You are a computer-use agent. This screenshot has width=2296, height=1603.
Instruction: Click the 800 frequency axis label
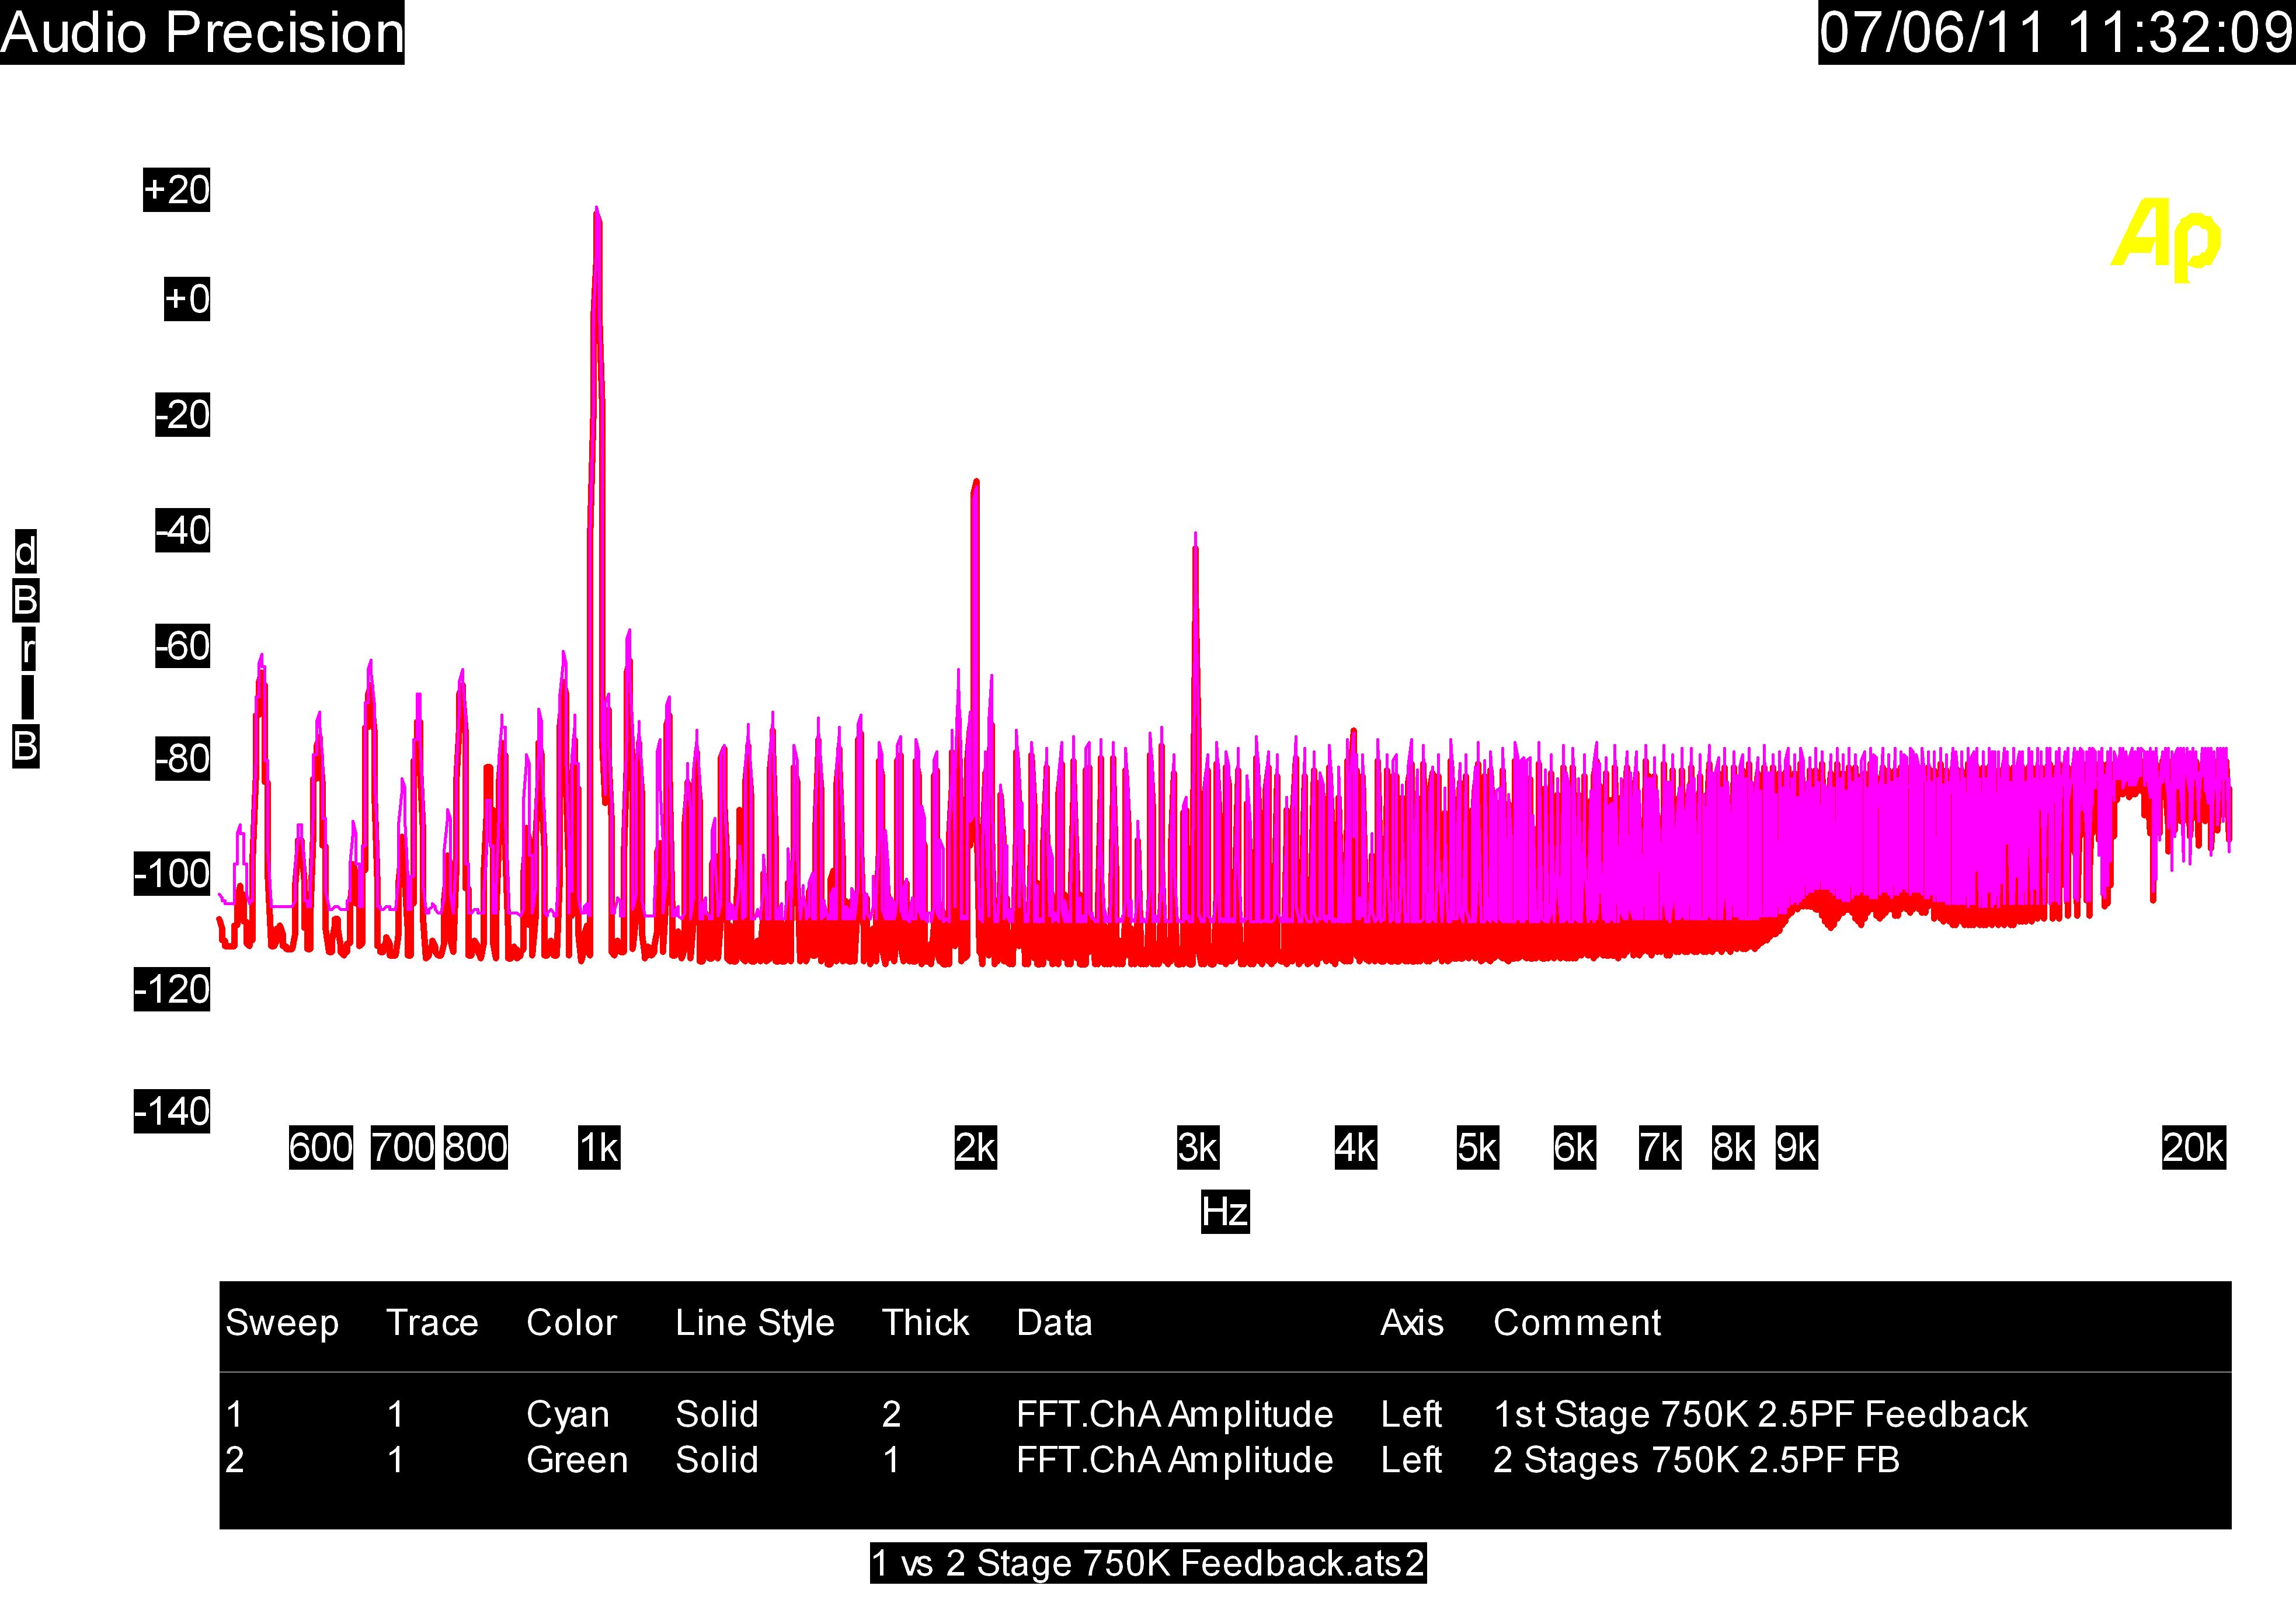(x=476, y=1148)
